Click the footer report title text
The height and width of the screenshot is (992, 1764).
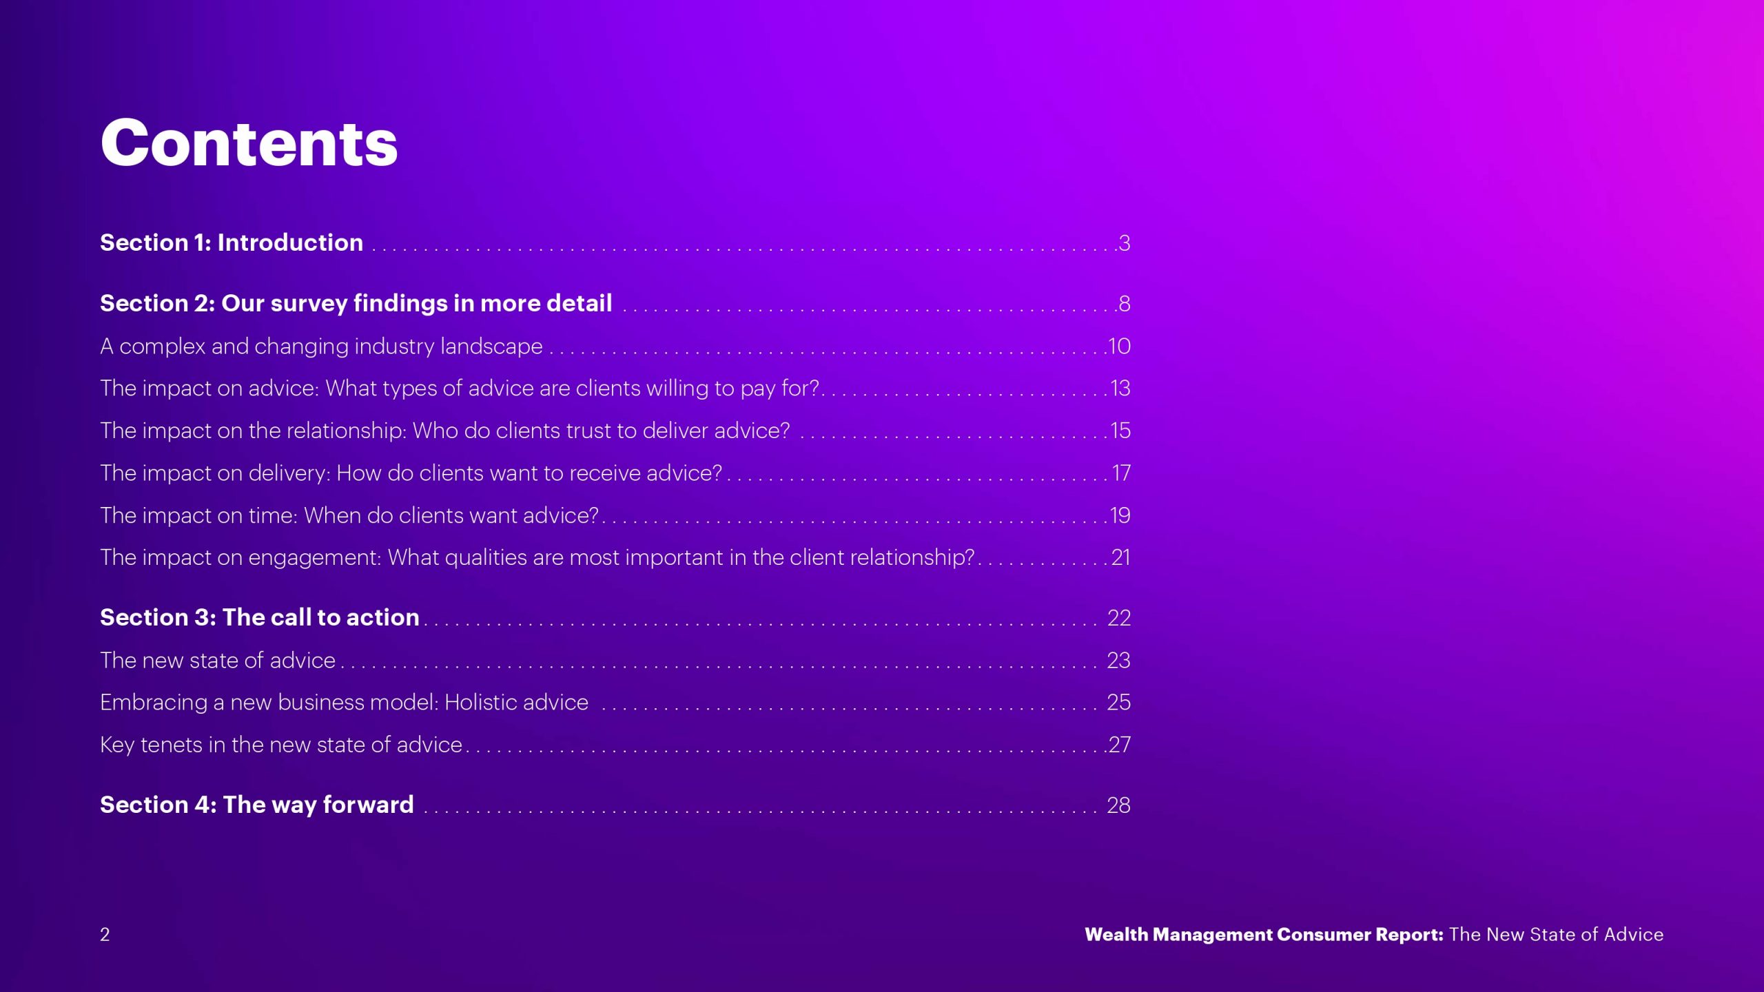(x=1373, y=935)
